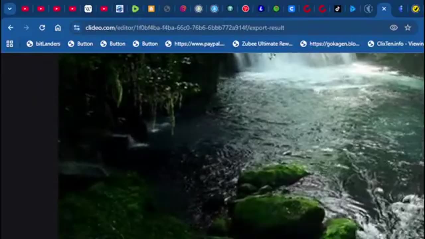Bookmark this page with the star
Viewport: 425px width, 239px height.
click(408, 28)
